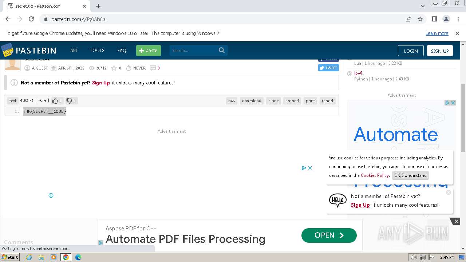The height and width of the screenshot is (262, 466).
Task: Click the guest user avatar
Action: (x=12, y=65)
